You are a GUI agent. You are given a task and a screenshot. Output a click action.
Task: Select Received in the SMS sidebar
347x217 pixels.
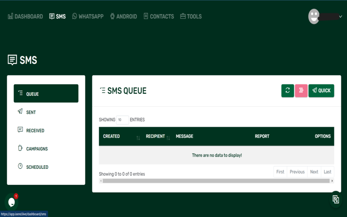pos(35,130)
